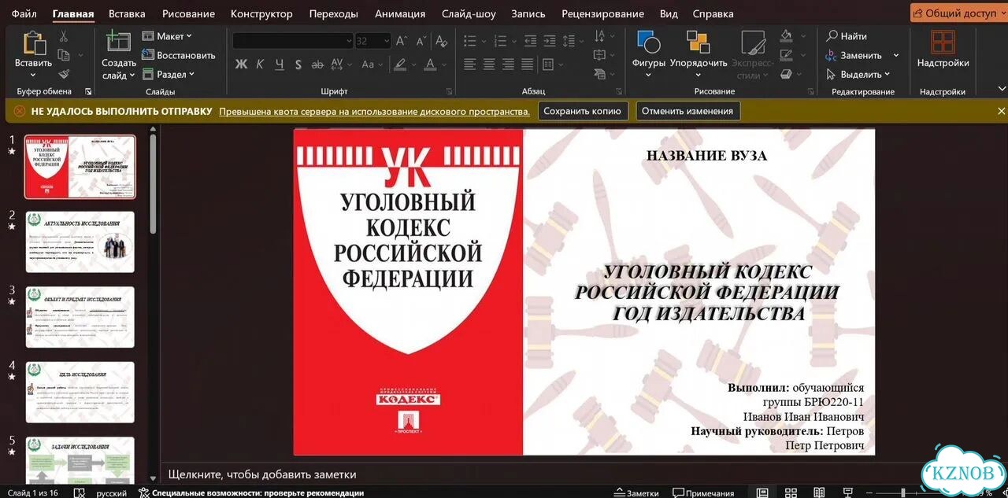Image resolution: width=1008 pixels, height=498 pixels.
Task: Switch to the Конструктор tab
Action: click(x=261, y=13)
